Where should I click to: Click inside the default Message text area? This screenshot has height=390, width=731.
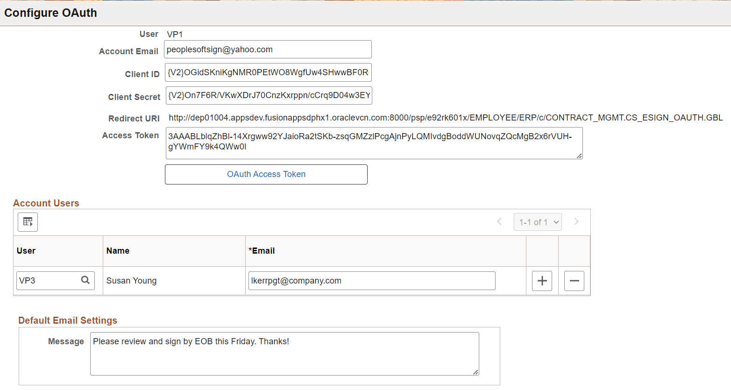coord(284,353)
